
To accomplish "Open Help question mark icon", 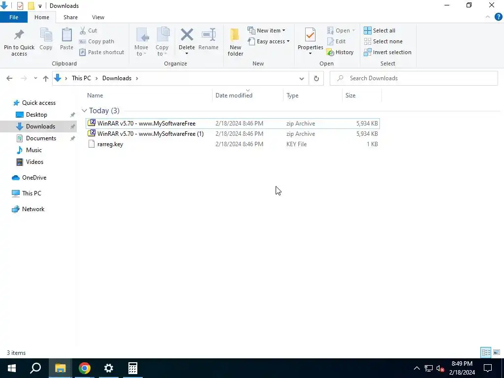I will coord(498,17).
